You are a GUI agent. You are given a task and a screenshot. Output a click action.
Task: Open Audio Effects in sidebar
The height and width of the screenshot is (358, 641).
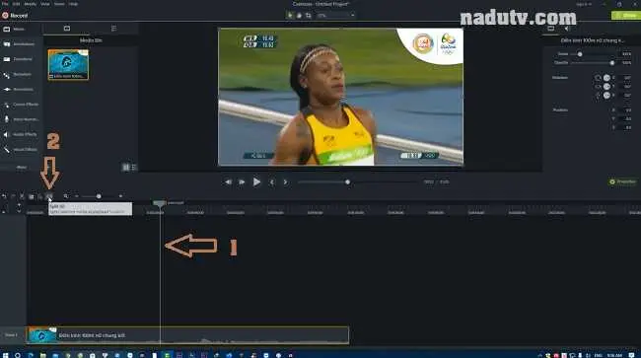[20, 134]
